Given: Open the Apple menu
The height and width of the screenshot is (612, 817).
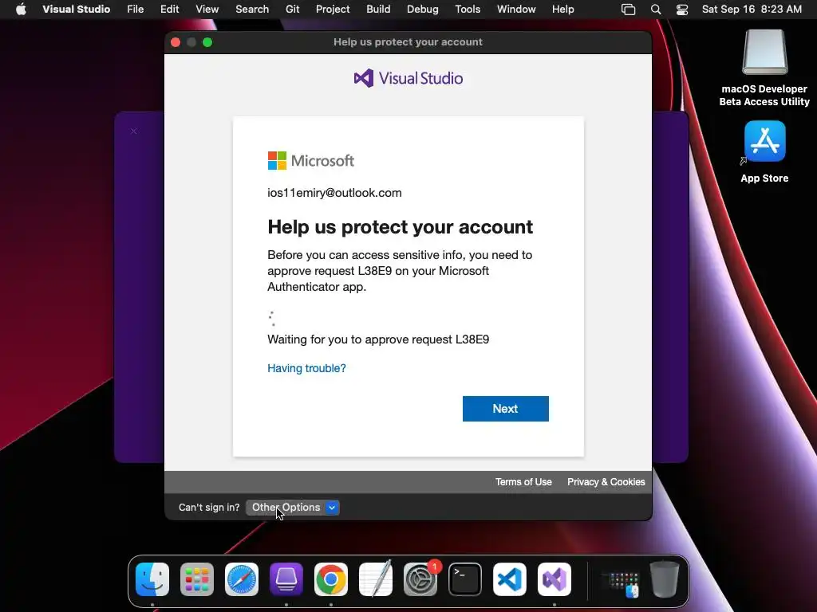Looking at the screenshot, I should coord(21,10).
